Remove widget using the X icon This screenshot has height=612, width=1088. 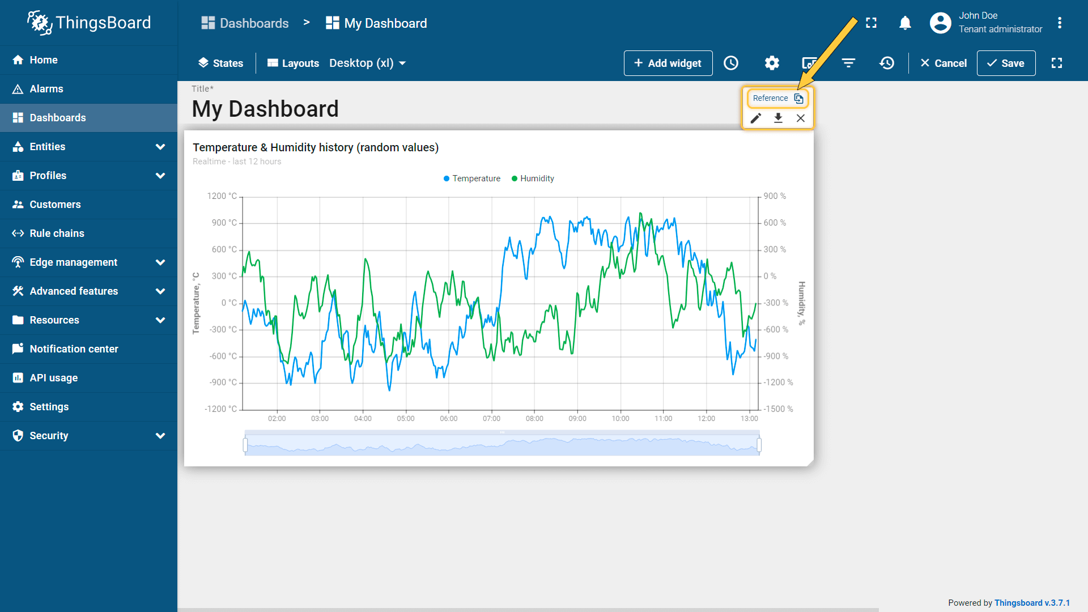pos(800,118)
